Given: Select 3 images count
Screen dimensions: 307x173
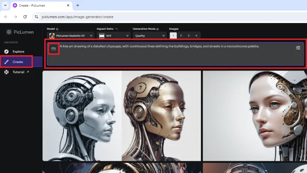Looking at the screenshot, I should pyautogui.click(x=189, y=35).
